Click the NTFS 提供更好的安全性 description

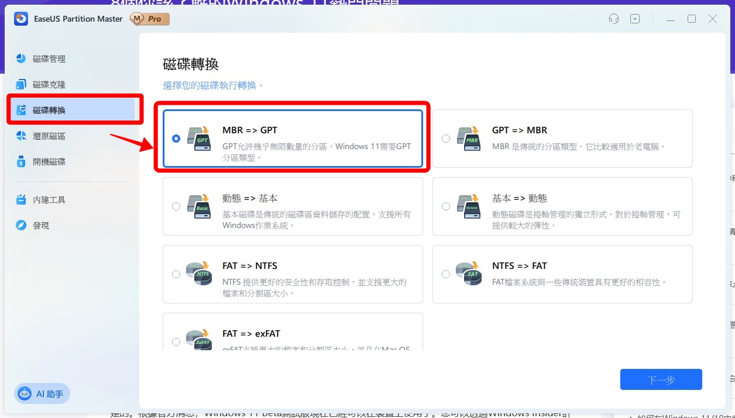click(x=314, y=287)
